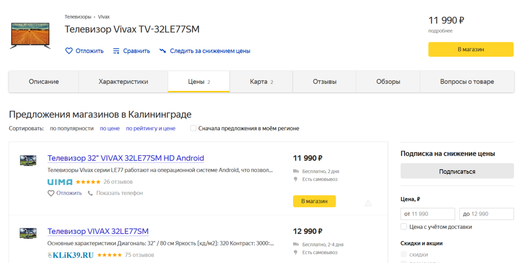Open thumbnail of VIVAX 32LE77SM HD Android offer
This screenshot has height=263, width=528.
coord(28,160)
